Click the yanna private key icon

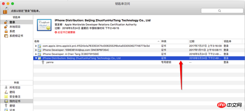(43, 62)
